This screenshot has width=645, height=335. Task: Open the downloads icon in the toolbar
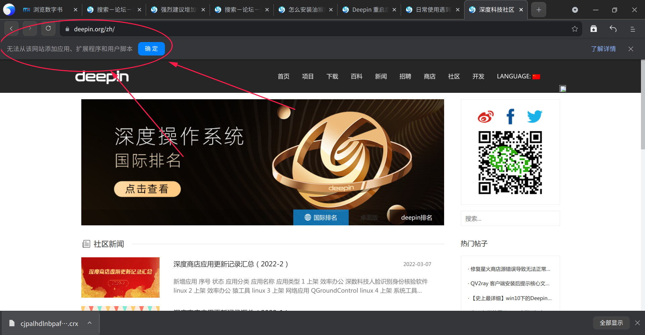[x=594, y=29]
